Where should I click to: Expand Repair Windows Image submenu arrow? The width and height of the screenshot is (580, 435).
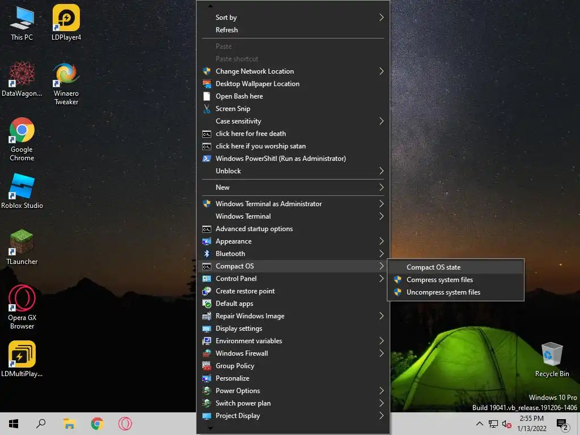click(381, 316)
